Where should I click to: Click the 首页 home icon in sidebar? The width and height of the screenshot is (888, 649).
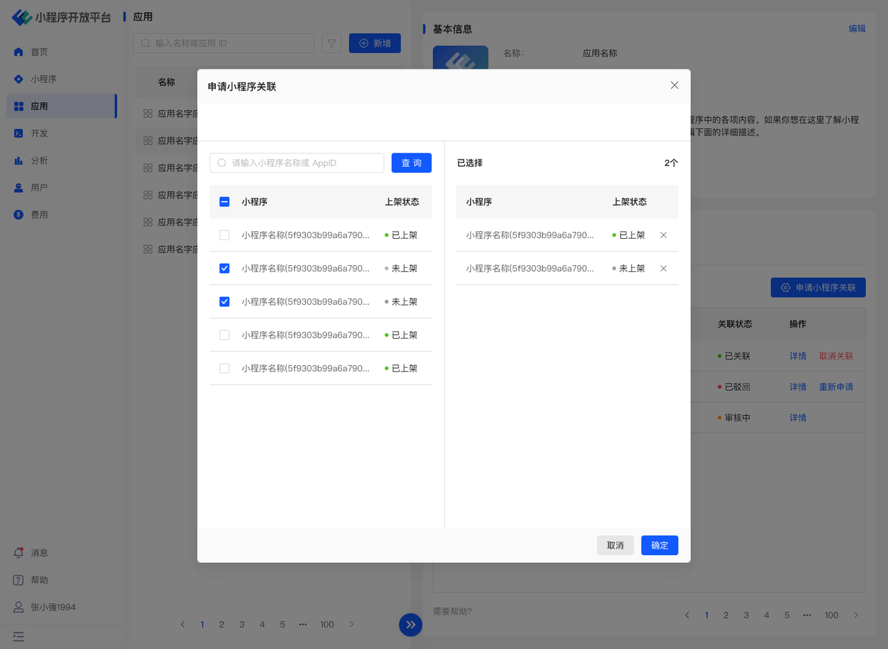(x=19, y=52)
